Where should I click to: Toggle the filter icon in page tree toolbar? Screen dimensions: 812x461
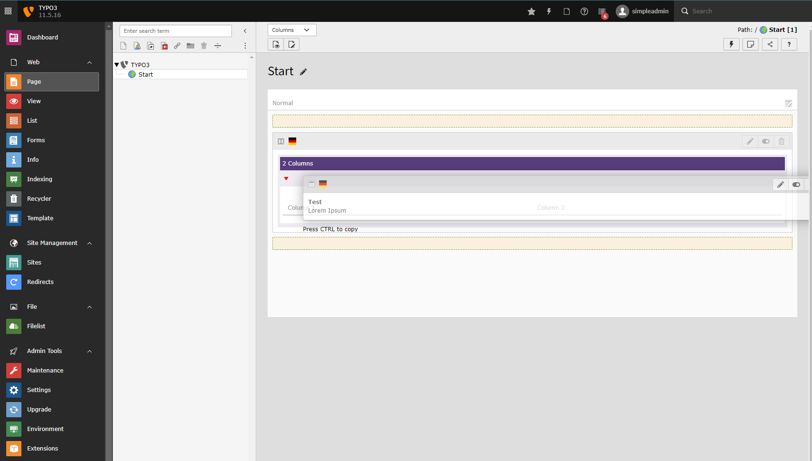click(218, 45)
